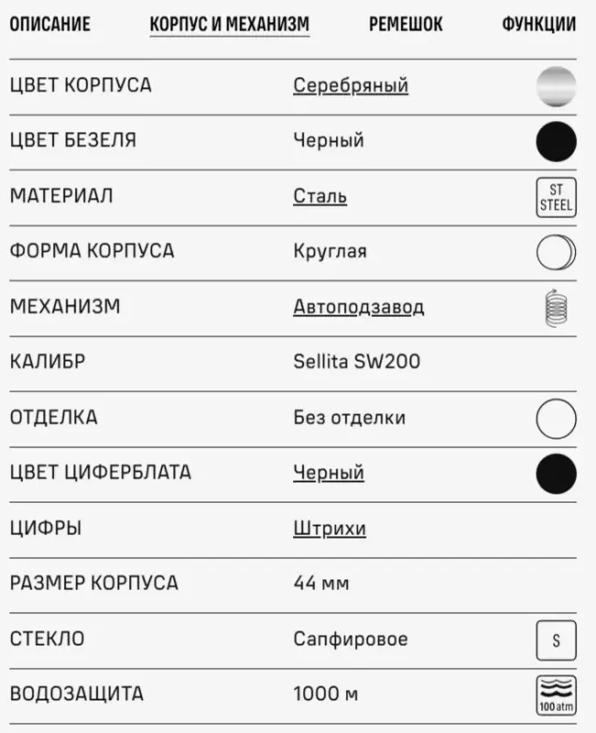The width and height of the screenshot is (596, 733).
Task: Open the КОРПУС И МЕХАНИЗМ tab
Action: (x=229, y=25)
